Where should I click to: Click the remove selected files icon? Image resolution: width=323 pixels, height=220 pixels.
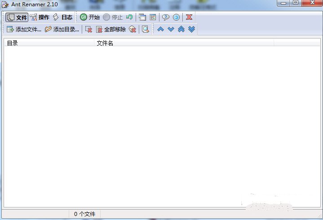click(x=89, y=30)
